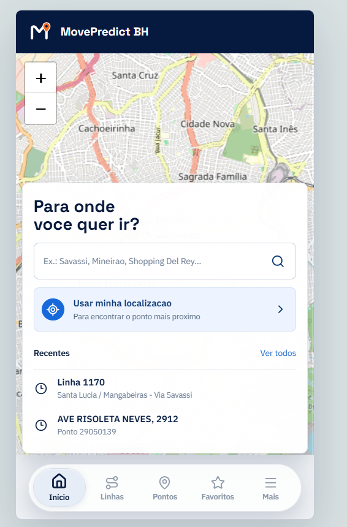Click Santa Cruz label on map
This screenshot has width=347, height=527.
click(x=135, y=75)
